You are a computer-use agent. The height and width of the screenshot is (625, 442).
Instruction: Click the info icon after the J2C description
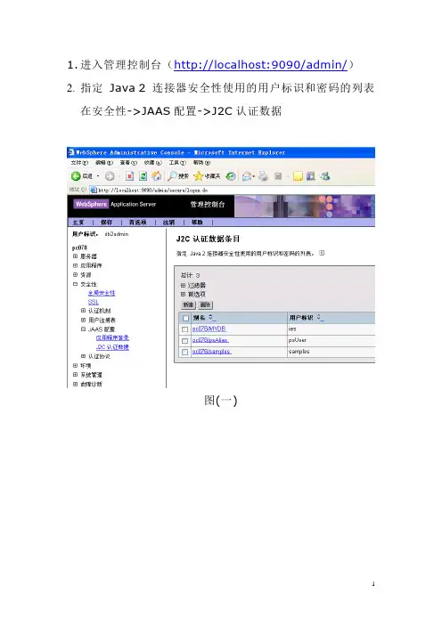point(322,253)
